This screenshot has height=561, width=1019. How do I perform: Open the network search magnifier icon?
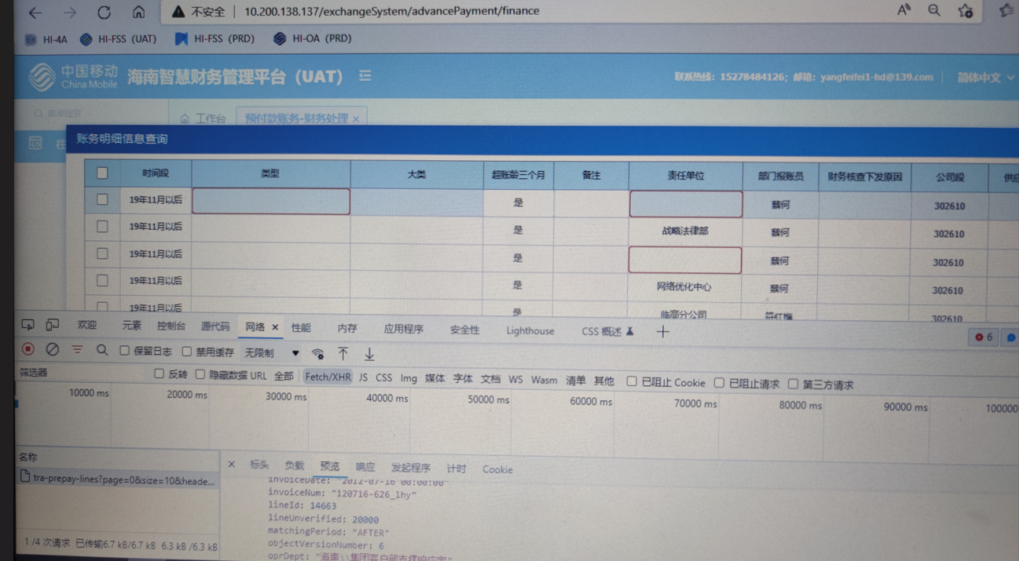[x=102, y=351]
